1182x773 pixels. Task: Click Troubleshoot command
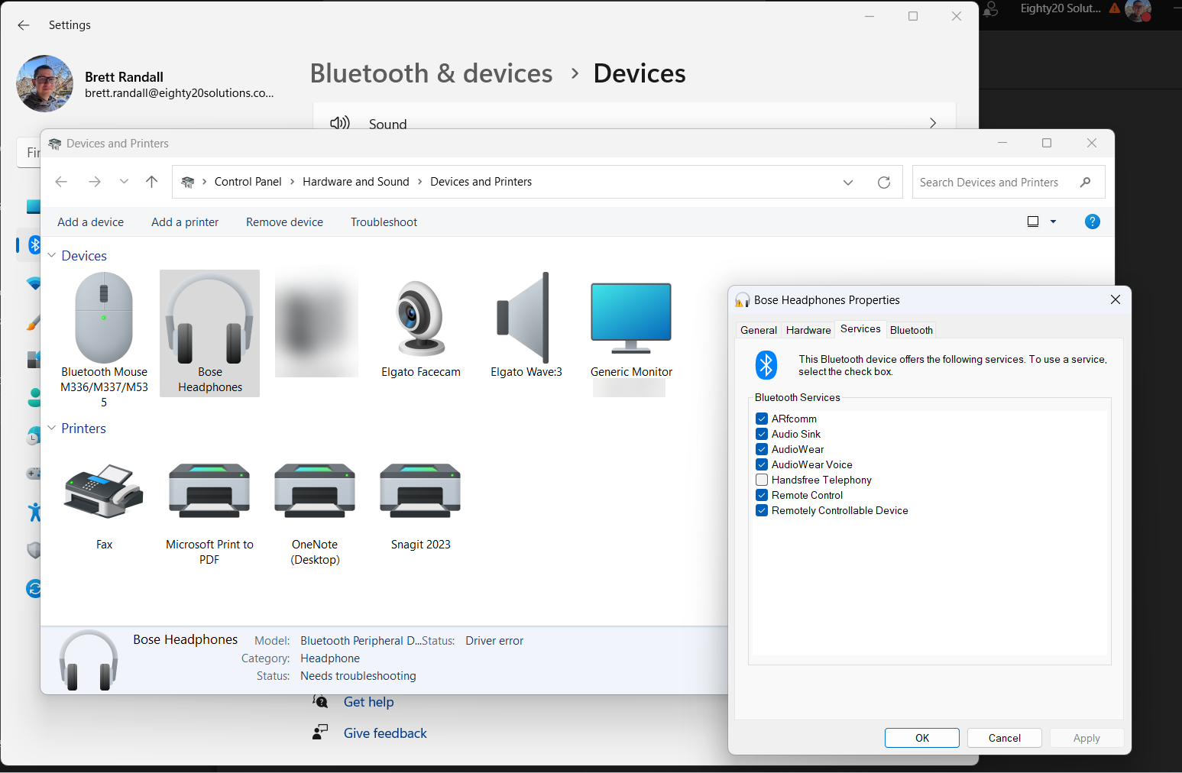[x=384, y=222]
